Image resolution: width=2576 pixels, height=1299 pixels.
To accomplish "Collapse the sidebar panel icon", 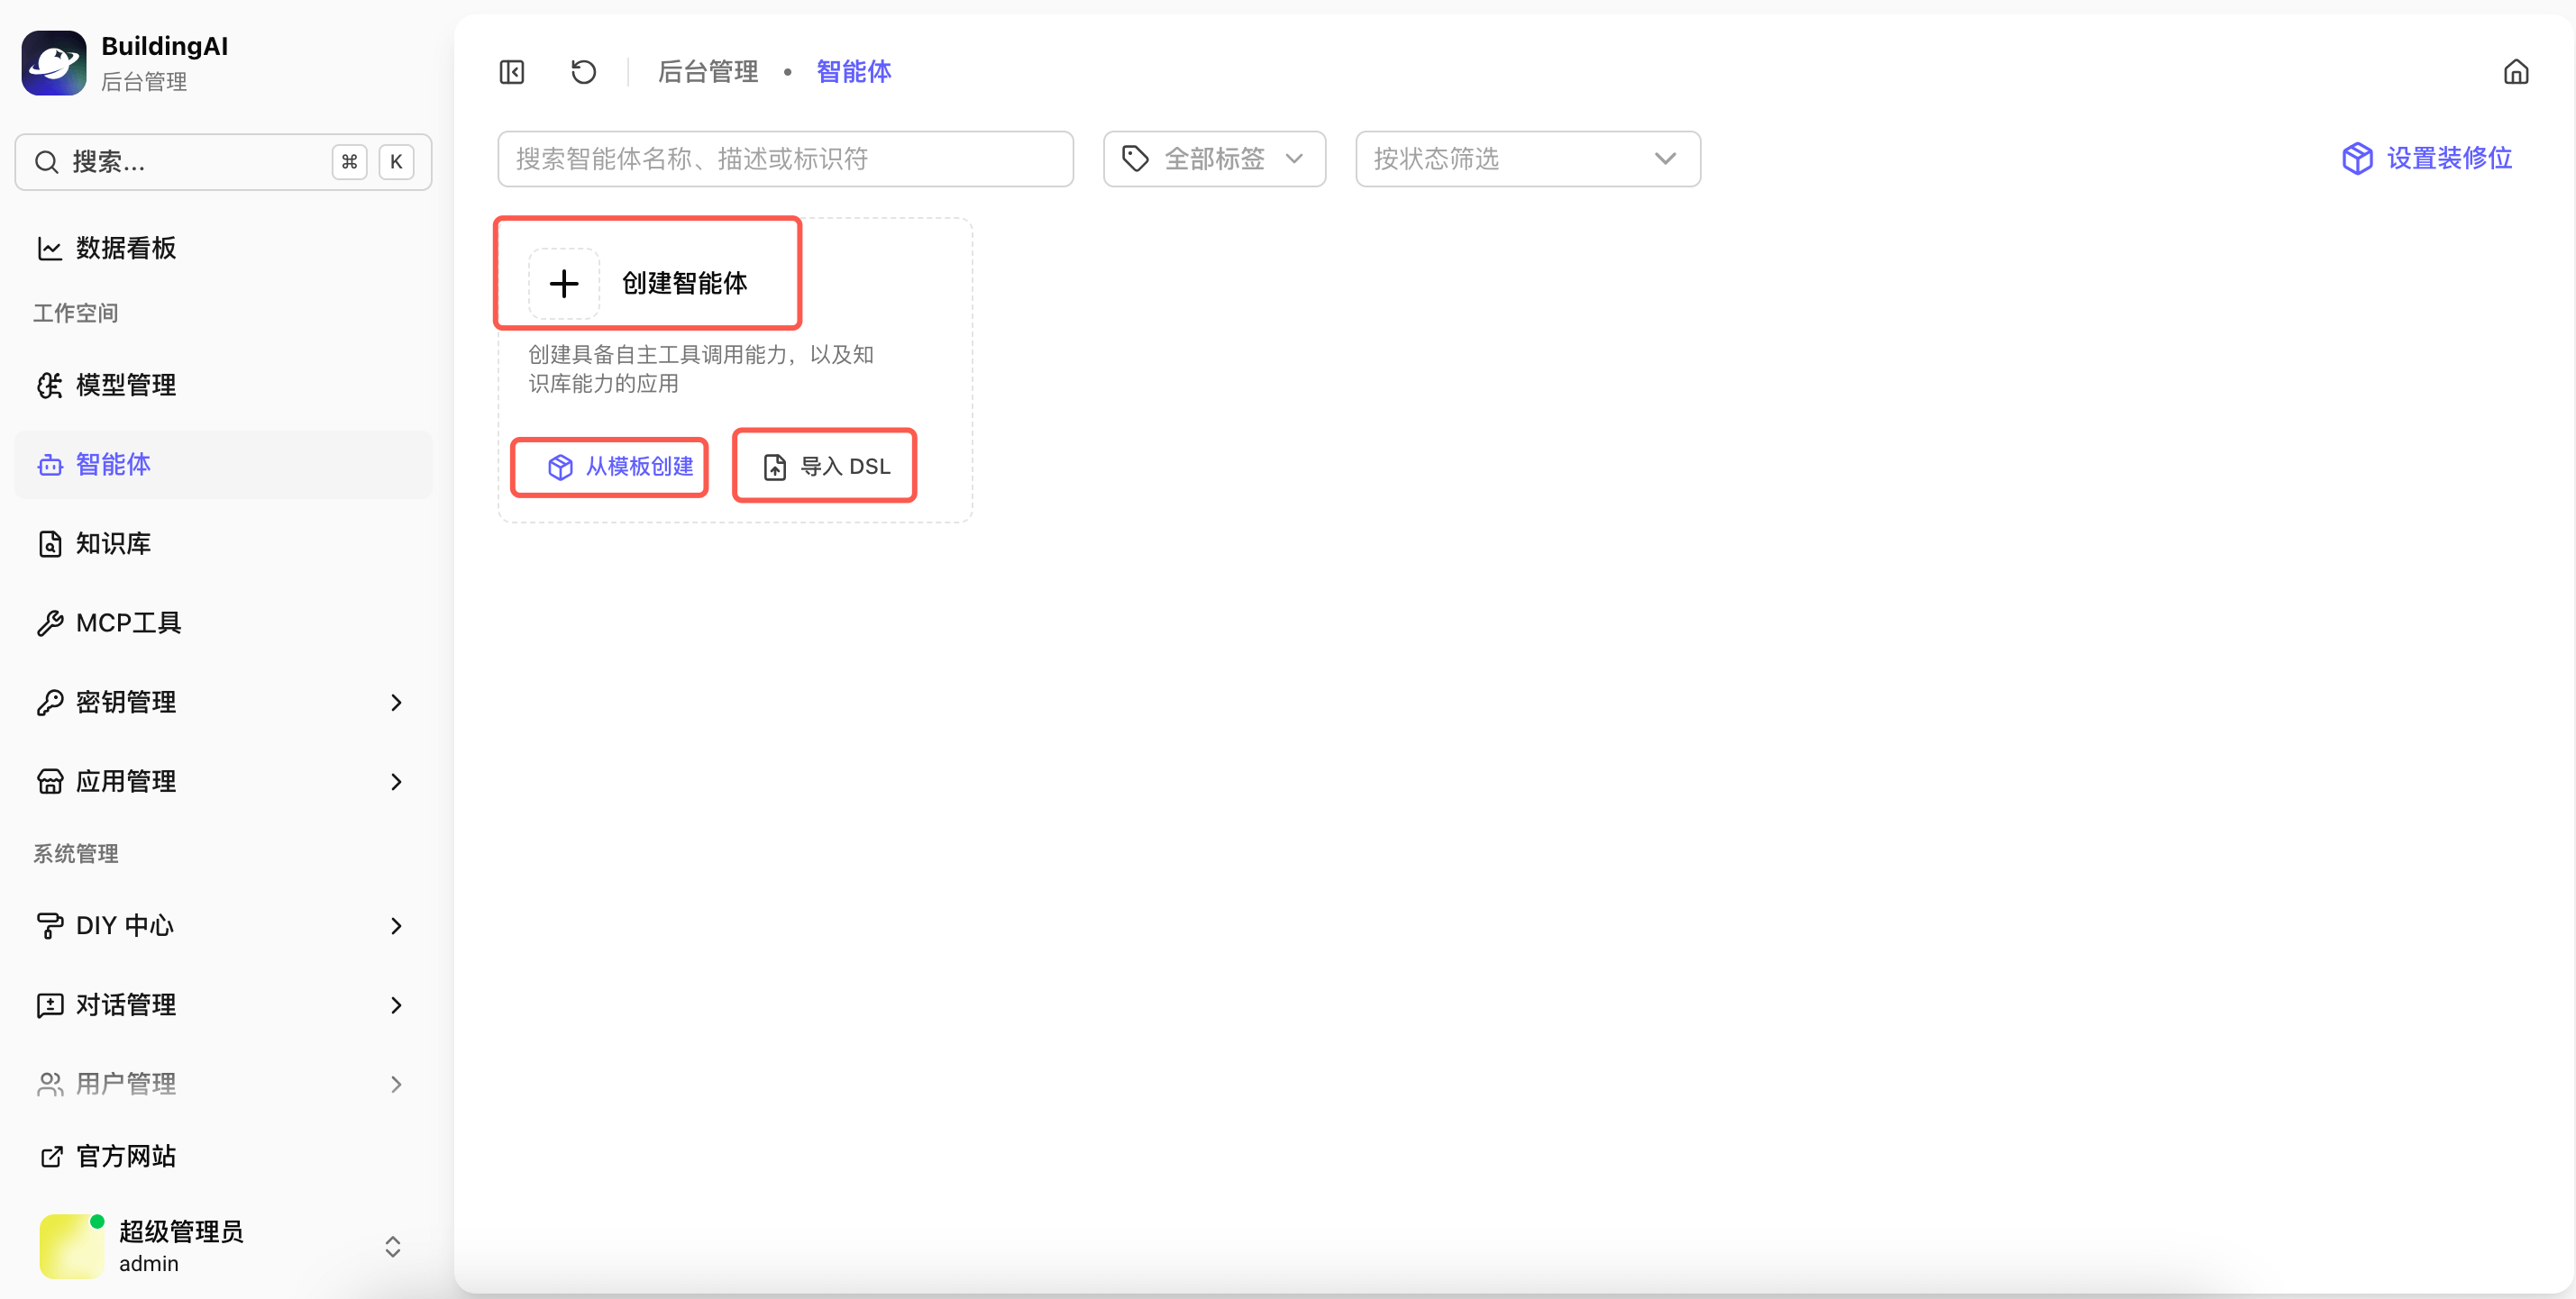I will tap(511, 72).
